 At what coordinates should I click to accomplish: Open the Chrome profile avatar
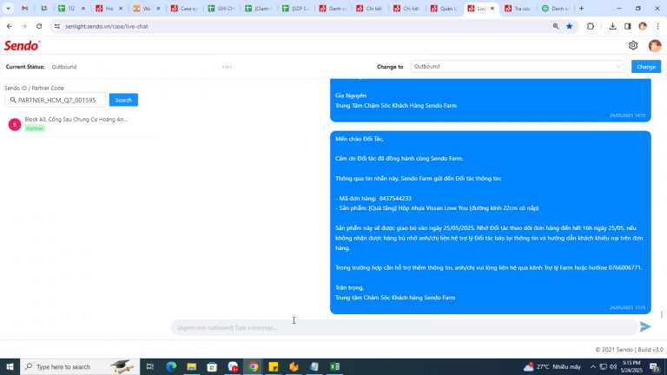tap(643, 26)
